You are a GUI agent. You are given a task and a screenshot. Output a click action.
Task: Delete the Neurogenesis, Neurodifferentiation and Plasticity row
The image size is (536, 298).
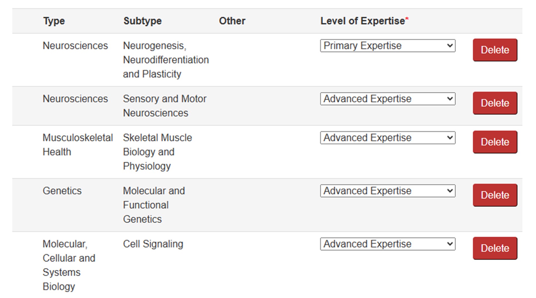pyautogui.click(x=495, y=50)
